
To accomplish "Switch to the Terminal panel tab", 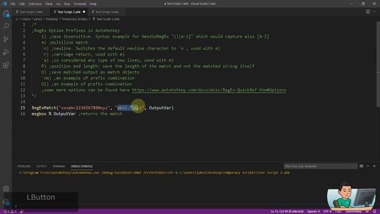I will coord(59,166).
